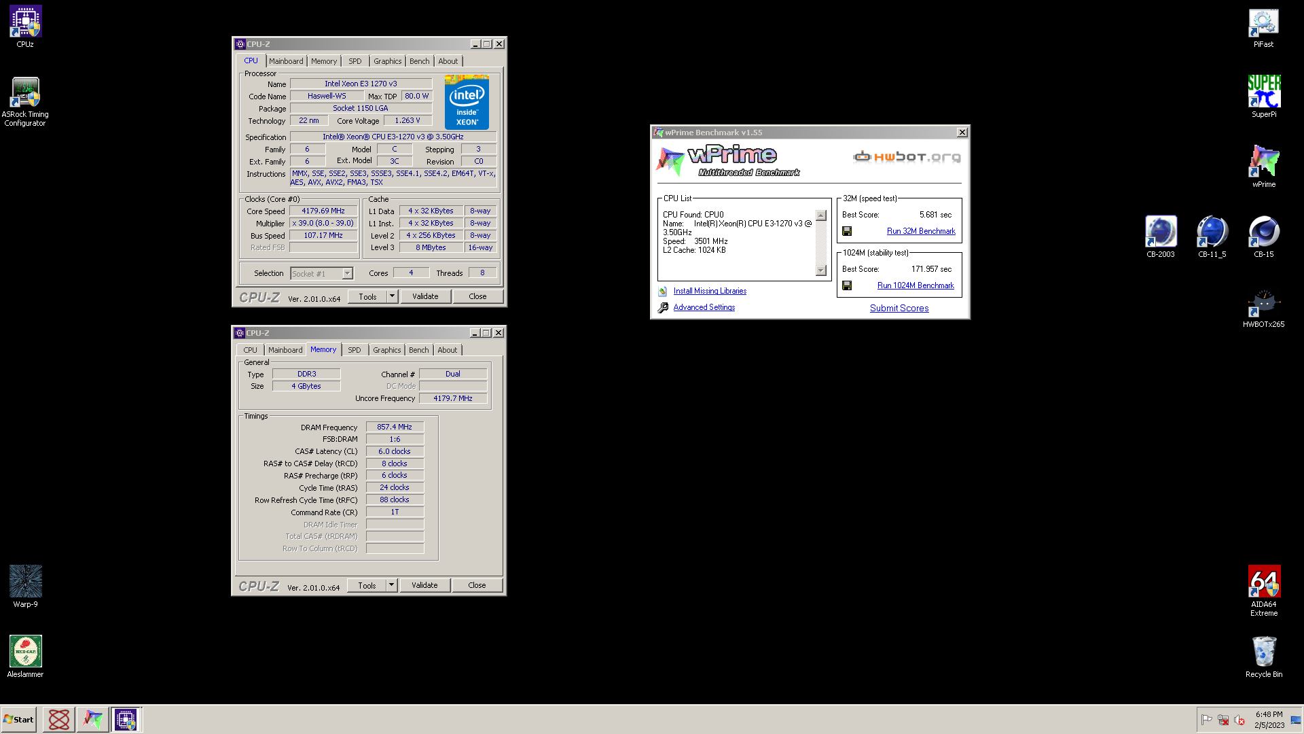This screenshot has width=1304, height=734.
Task: Click CPU name field Intel Xeon E3 1270 v3
Action: [361, 84]
